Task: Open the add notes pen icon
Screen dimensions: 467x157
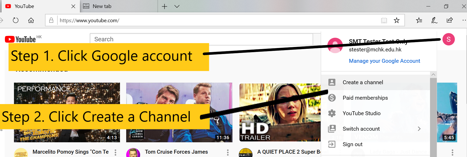Action: point(434,20)
